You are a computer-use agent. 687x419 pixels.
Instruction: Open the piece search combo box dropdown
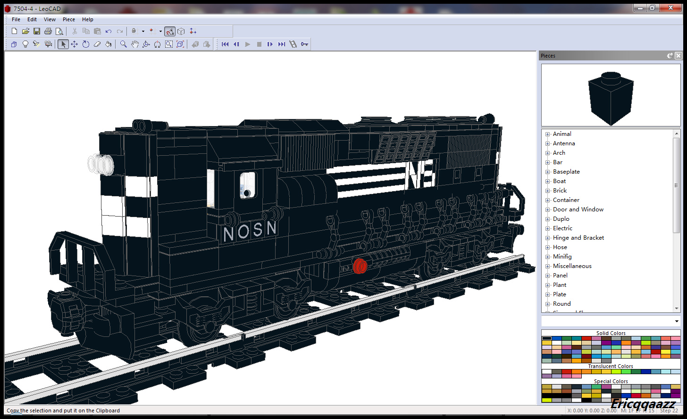pos(676,320)
